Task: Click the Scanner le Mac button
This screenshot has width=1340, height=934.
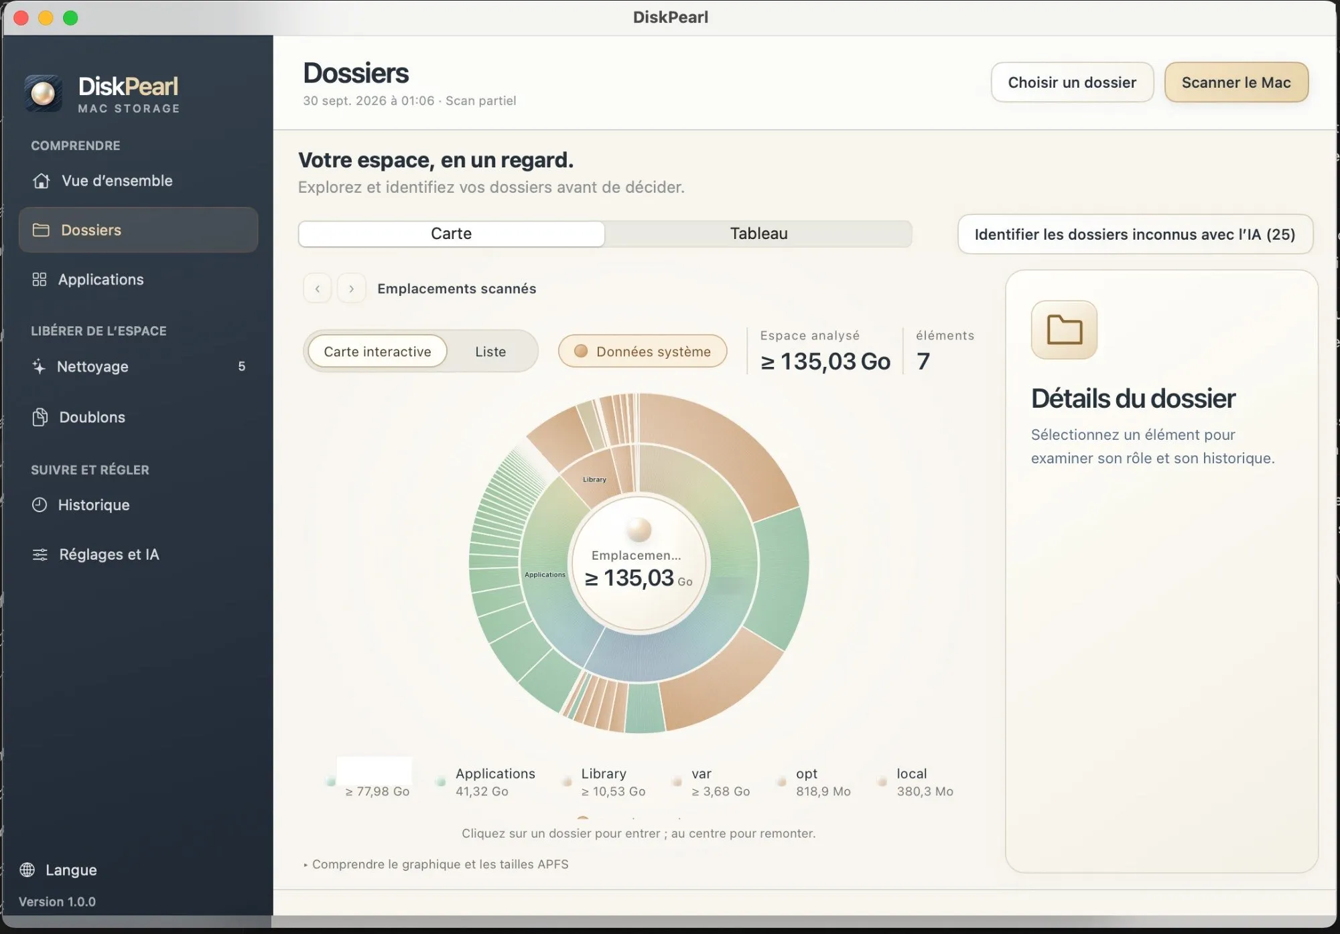Action: click(x=1236, y=82)
